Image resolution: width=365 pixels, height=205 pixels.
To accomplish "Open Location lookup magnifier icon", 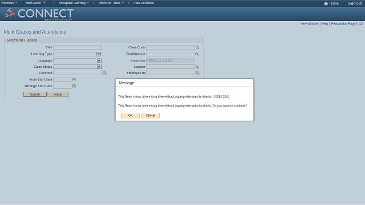I will click(x=104, y=73).
